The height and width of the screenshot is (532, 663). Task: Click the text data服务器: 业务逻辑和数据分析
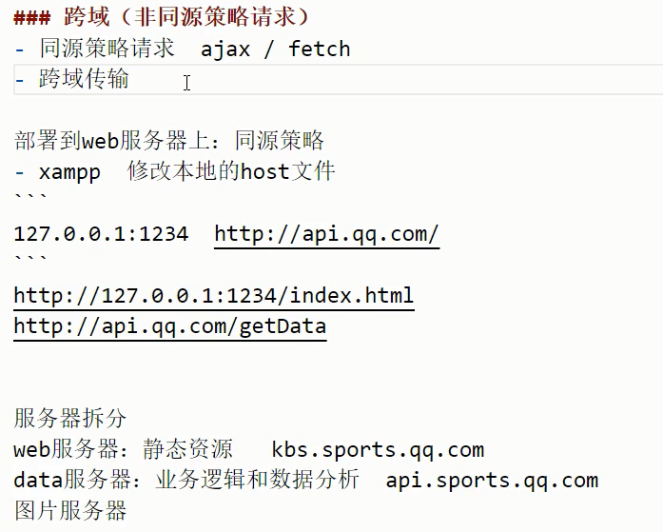[186, 480]
